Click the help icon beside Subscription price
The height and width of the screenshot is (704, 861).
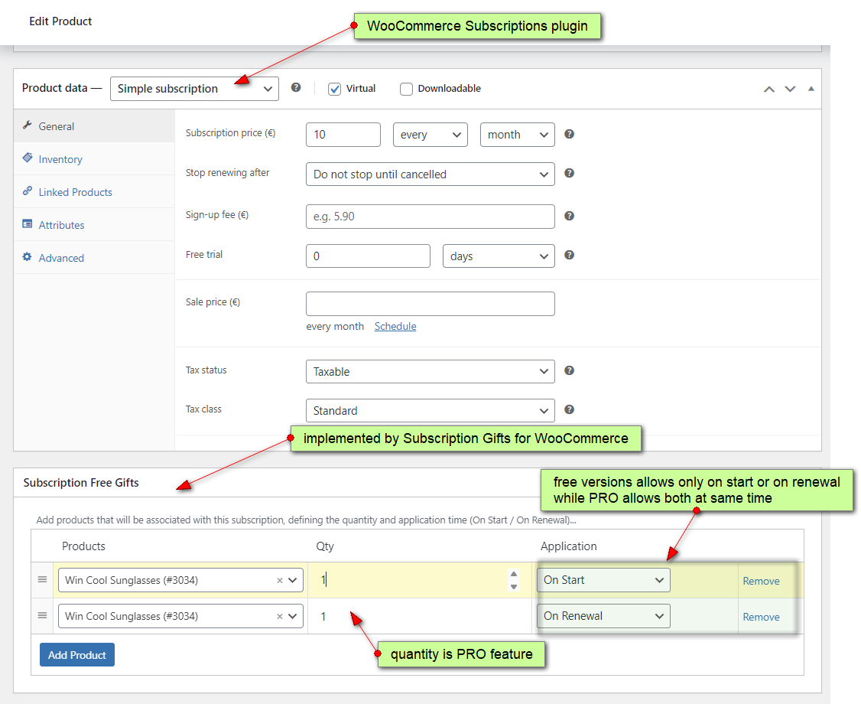tap(569, 134)
